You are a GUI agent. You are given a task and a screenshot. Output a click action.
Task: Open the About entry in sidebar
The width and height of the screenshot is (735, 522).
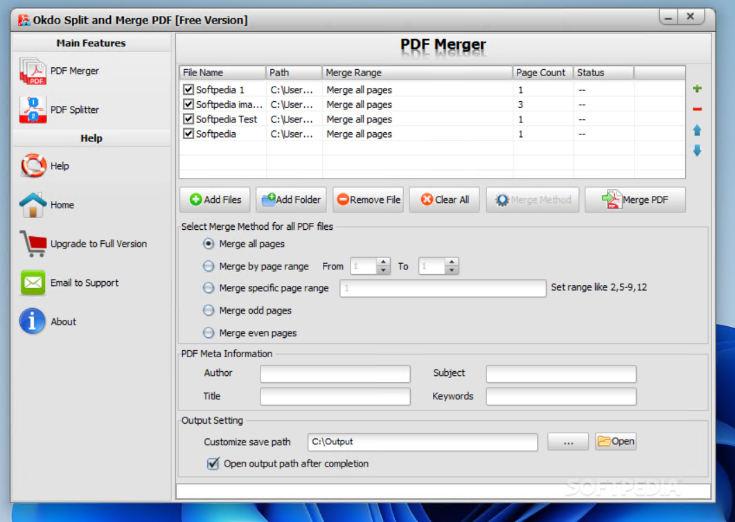63,321
